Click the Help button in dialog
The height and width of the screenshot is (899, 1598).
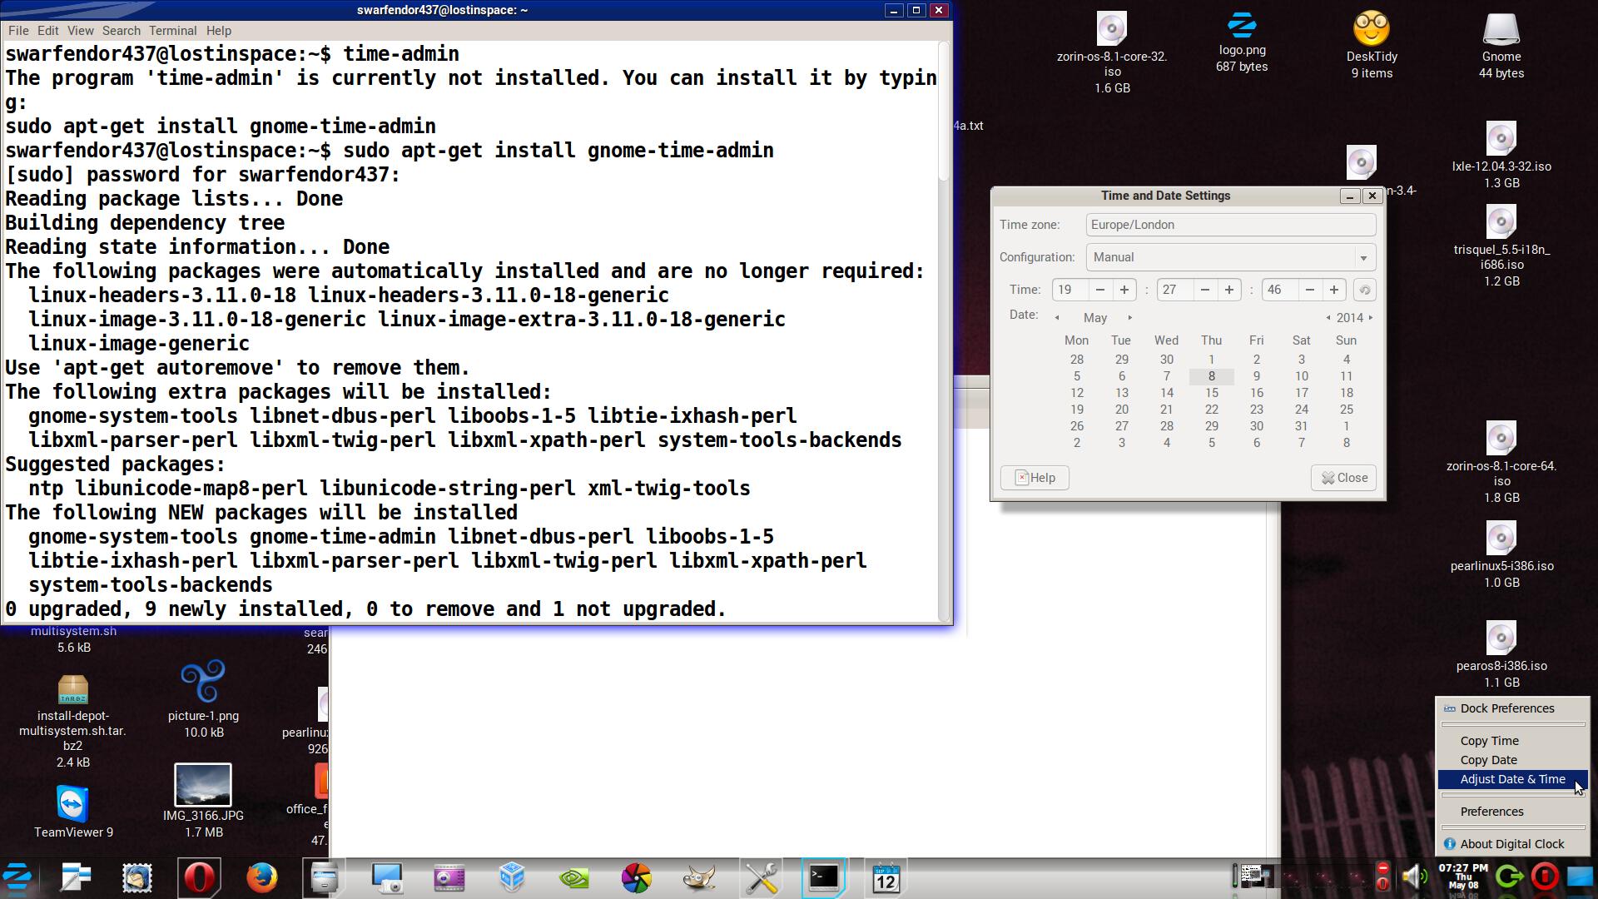pos(1035,478)
